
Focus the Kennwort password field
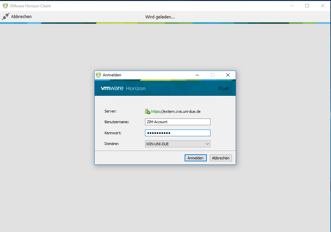[x=177, y=133]
